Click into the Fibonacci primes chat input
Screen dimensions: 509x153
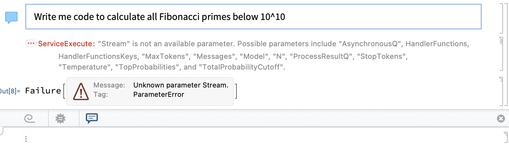[253, 17]
